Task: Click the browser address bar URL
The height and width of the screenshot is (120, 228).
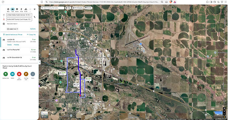Action: tap(104, 2)
